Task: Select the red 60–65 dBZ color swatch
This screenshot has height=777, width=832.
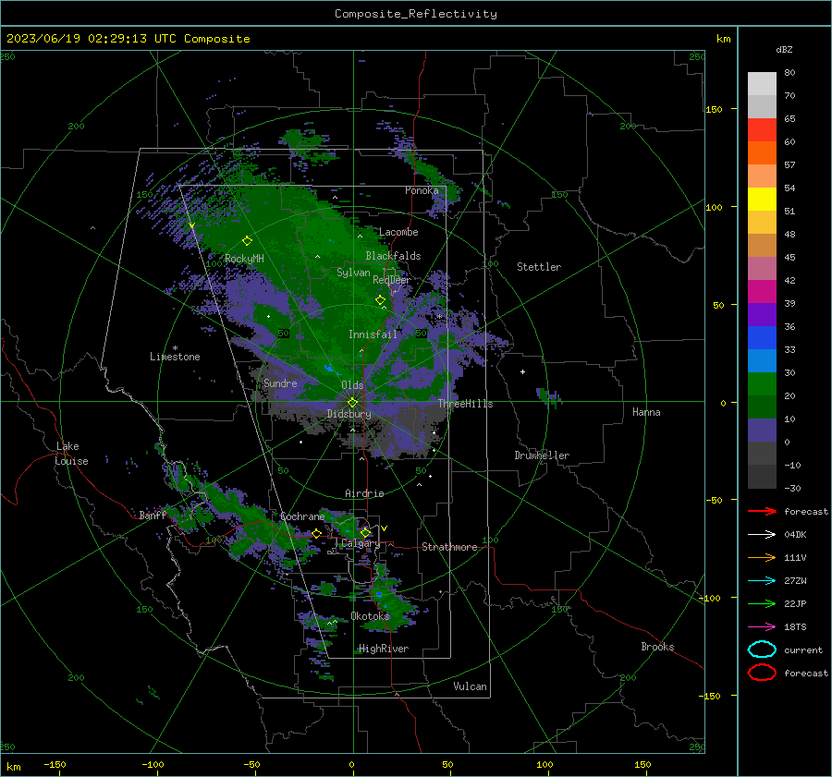Action: [762, 130]
